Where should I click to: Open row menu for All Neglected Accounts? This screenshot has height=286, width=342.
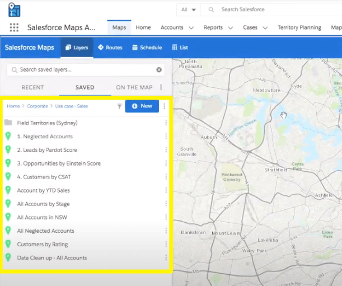tap(166, 231)
